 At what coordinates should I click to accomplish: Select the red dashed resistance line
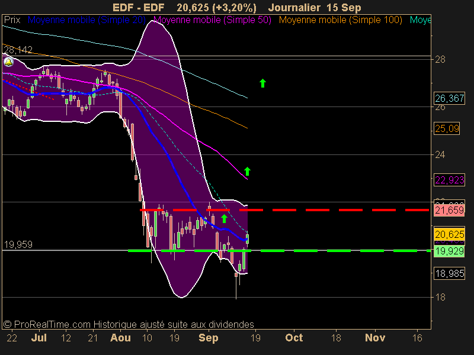click(284, 210)
